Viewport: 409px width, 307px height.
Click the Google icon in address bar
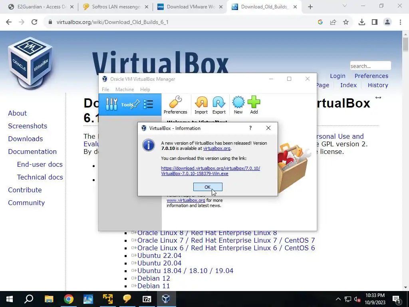point(320,22)
